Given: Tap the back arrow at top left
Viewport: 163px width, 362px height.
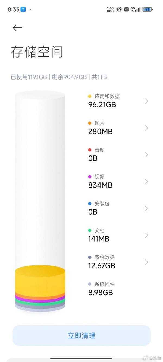Looking at the screenshot, I should (x=17, y=28).
